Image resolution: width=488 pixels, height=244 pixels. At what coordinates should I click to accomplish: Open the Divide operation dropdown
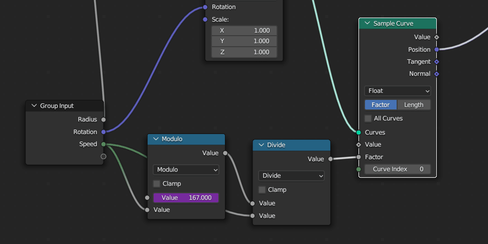tap(291, 176)
